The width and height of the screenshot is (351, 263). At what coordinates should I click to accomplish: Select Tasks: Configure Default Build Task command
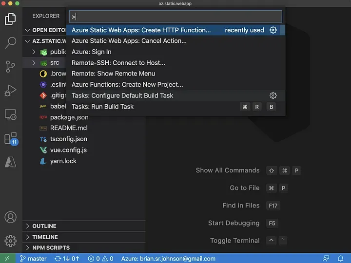pos(175,95)
